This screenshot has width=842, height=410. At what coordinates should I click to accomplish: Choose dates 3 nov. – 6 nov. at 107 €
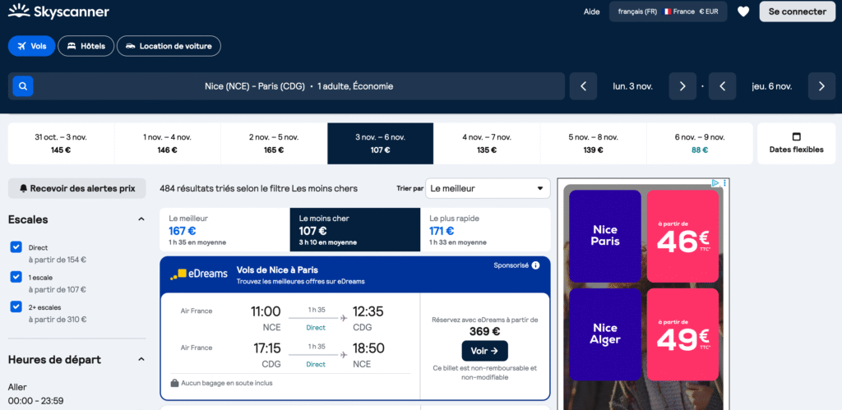click(380, 143)
